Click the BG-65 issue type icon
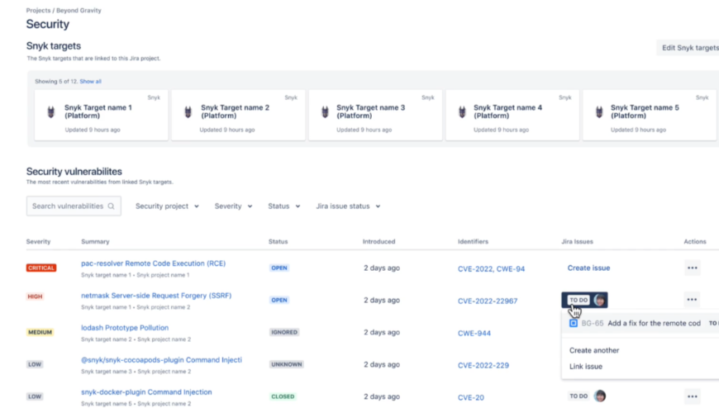Screen dimensions: 719x408 [574, 324]
